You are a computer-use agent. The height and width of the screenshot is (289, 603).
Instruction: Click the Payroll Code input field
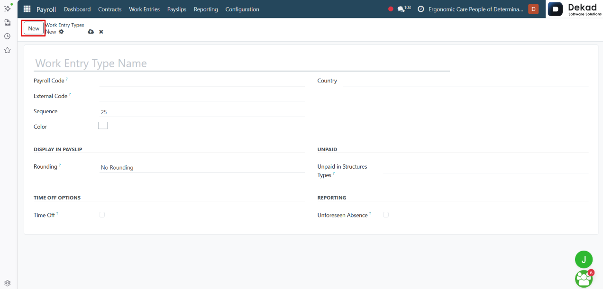pyautogui.click(x=202, y=81)
